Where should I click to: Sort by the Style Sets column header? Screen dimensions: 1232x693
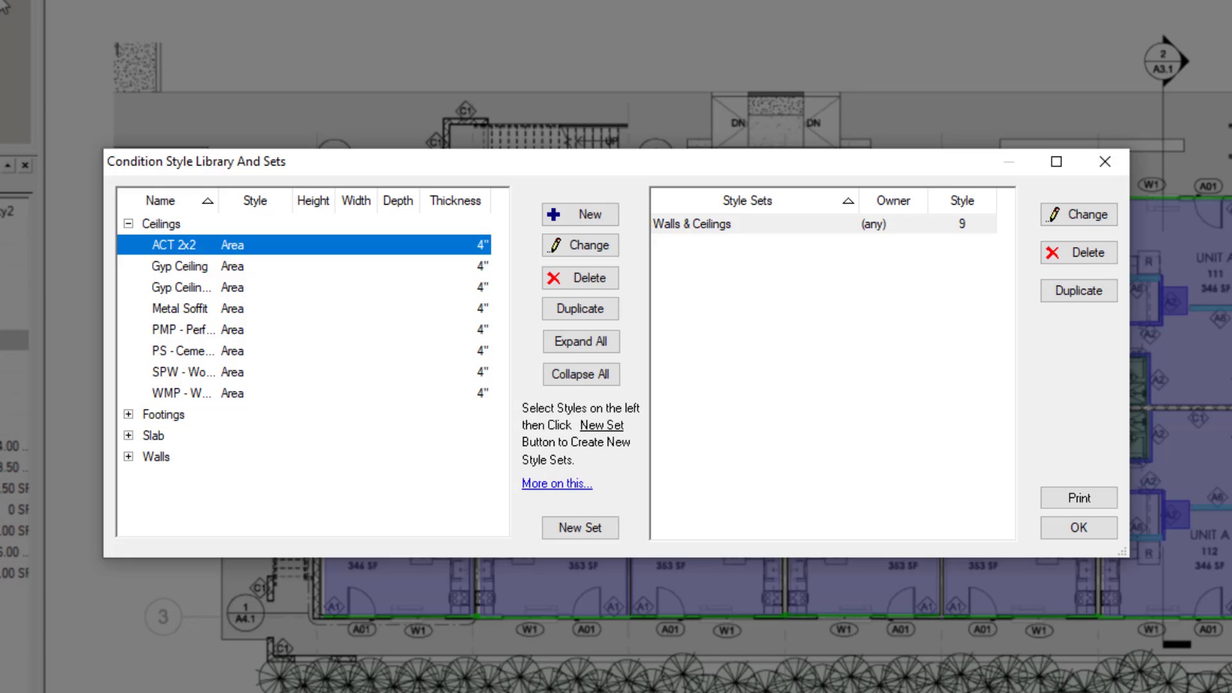(x=747, y=201)
